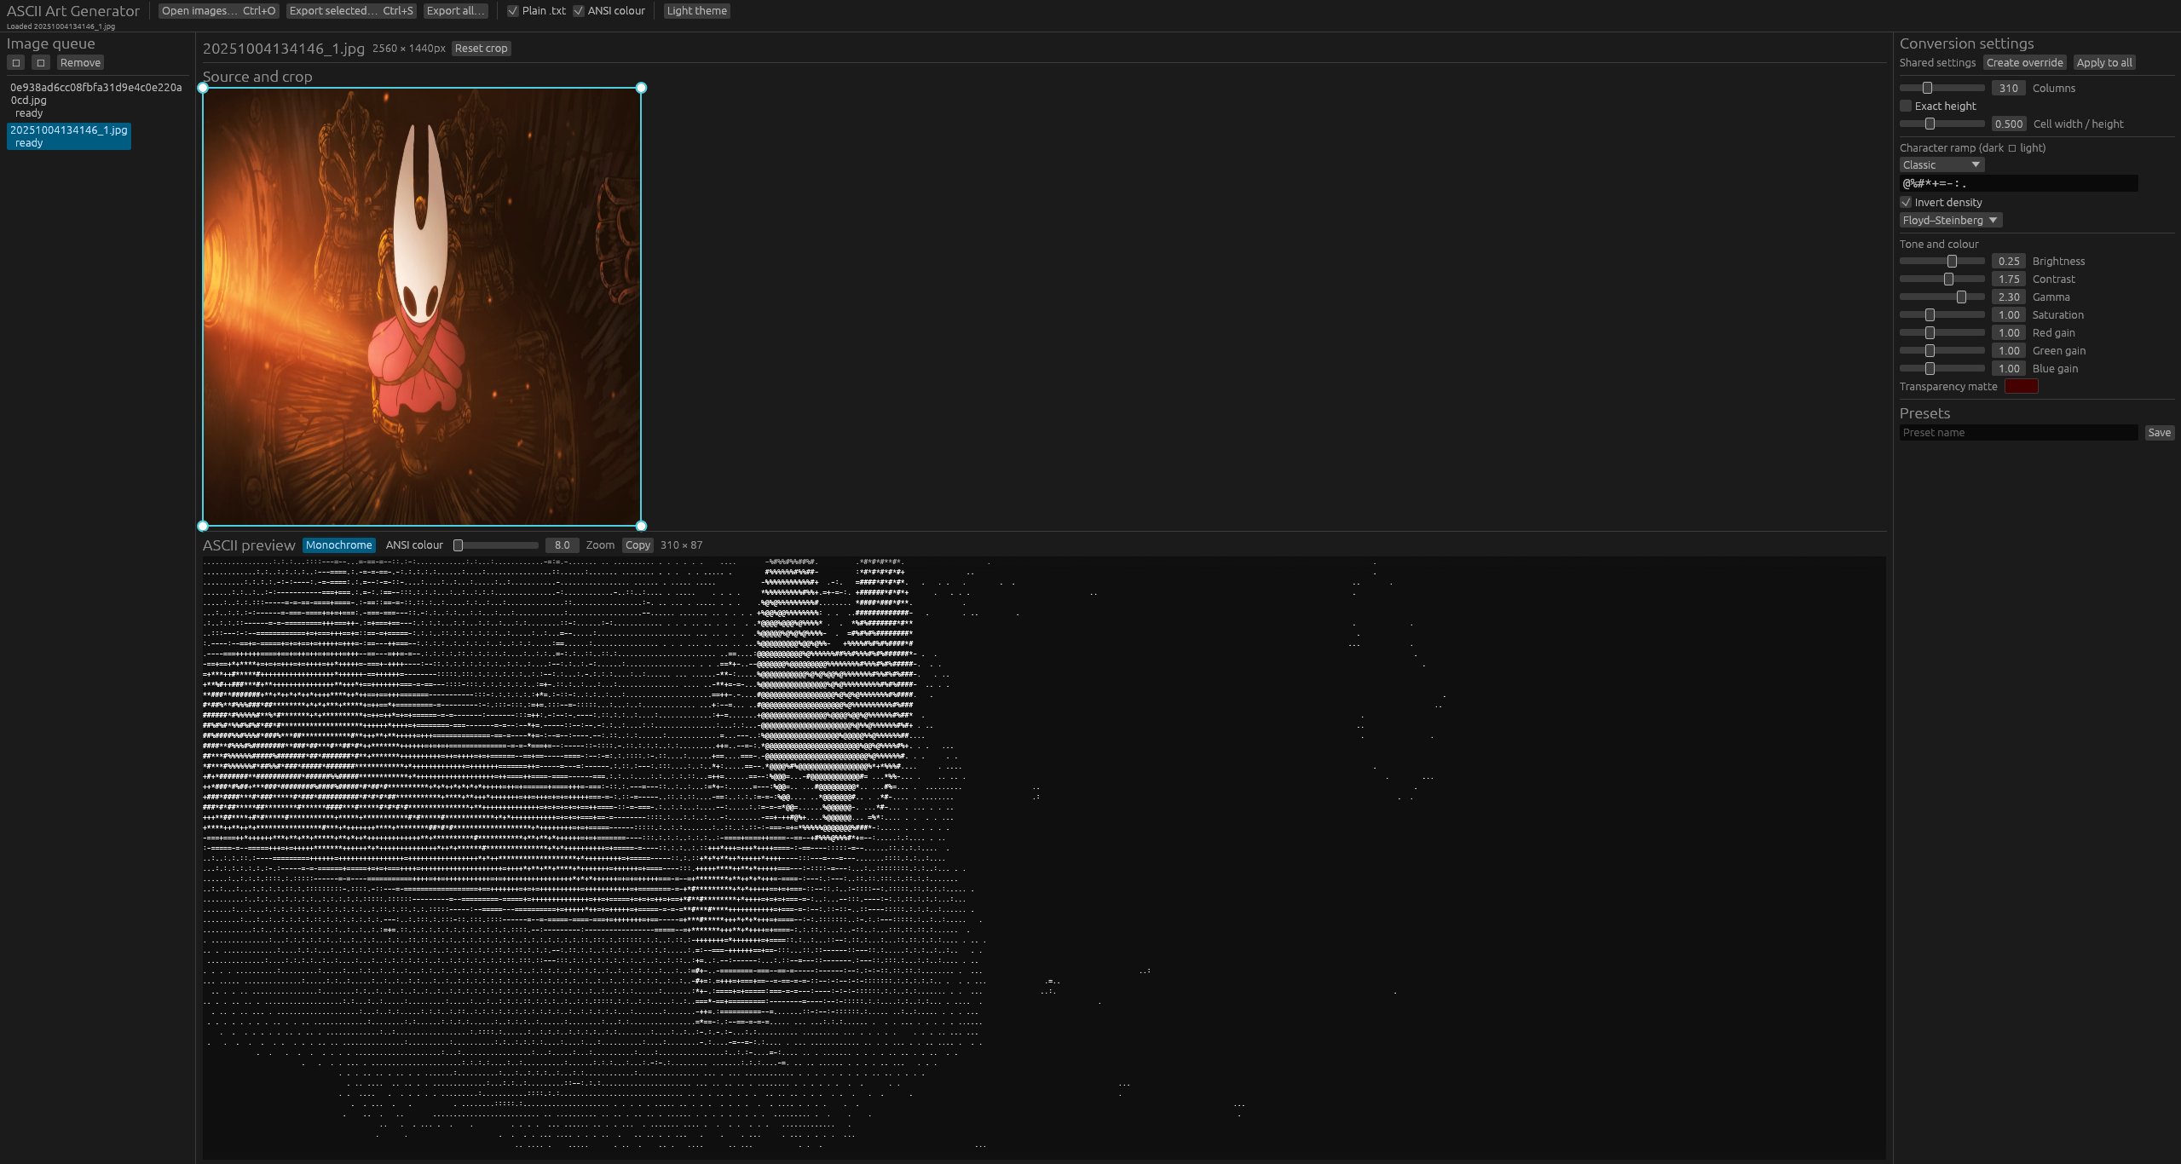
Task: Click Export selected… button
Action: pos(351,11)
